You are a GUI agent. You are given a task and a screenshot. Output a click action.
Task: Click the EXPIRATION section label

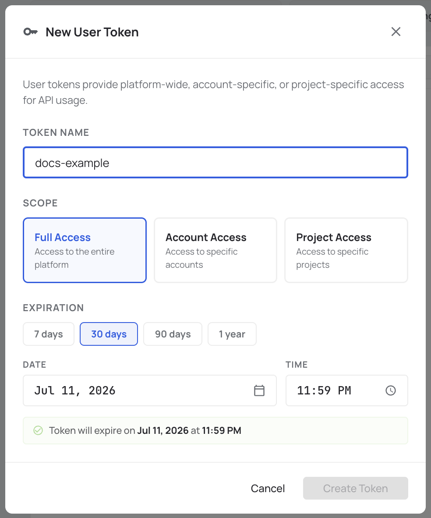coord(53,308)
